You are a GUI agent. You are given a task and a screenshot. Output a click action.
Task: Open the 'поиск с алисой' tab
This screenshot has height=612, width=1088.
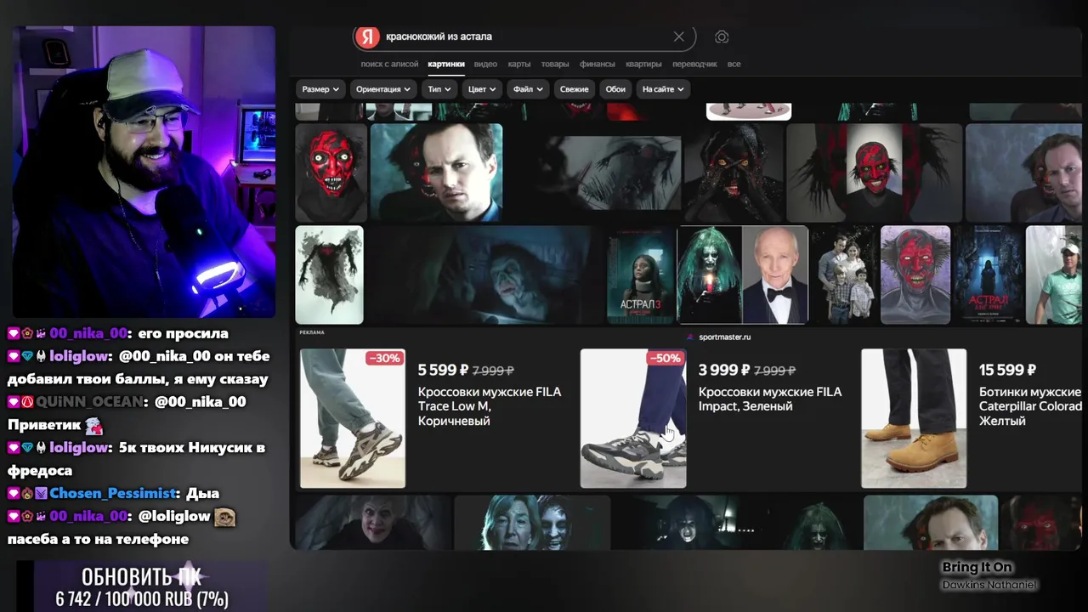pyautogui.click(x=389, y=64)
